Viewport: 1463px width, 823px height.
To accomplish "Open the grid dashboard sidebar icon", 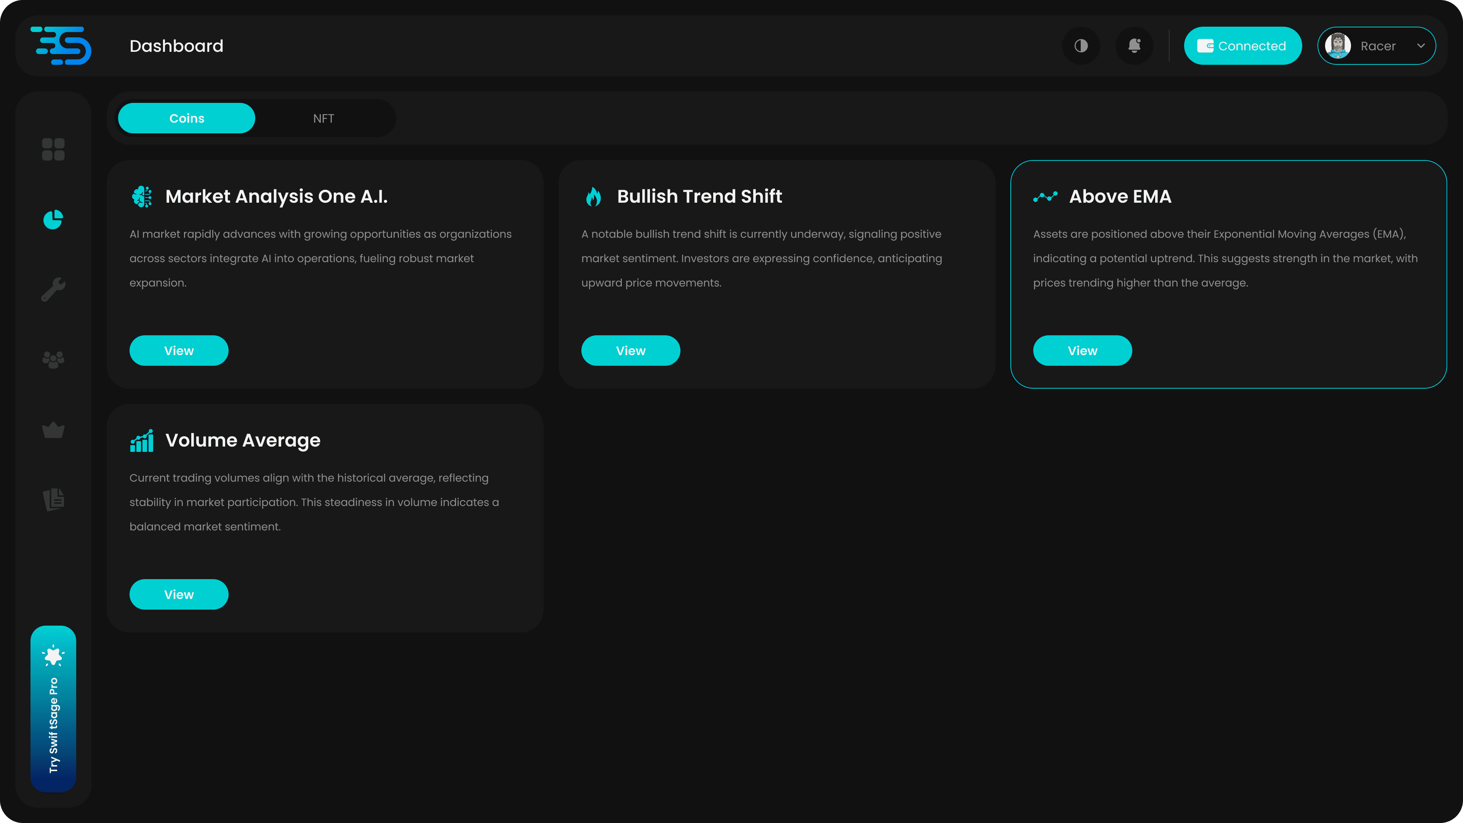I will tap(53, 149).
